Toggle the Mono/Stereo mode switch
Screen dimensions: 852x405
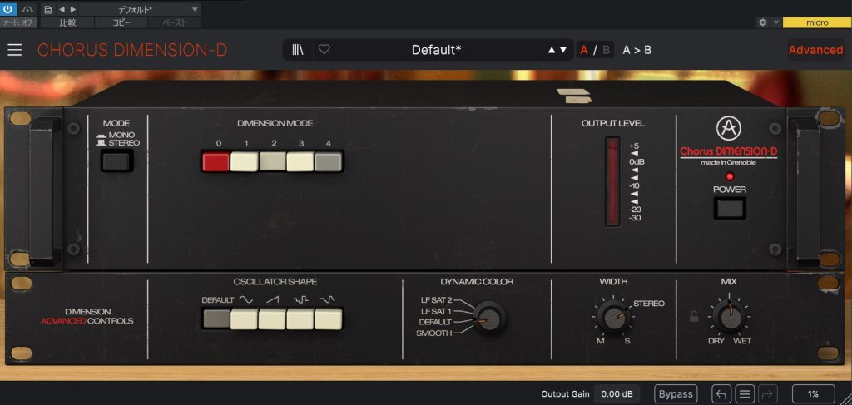pos(116,158)
